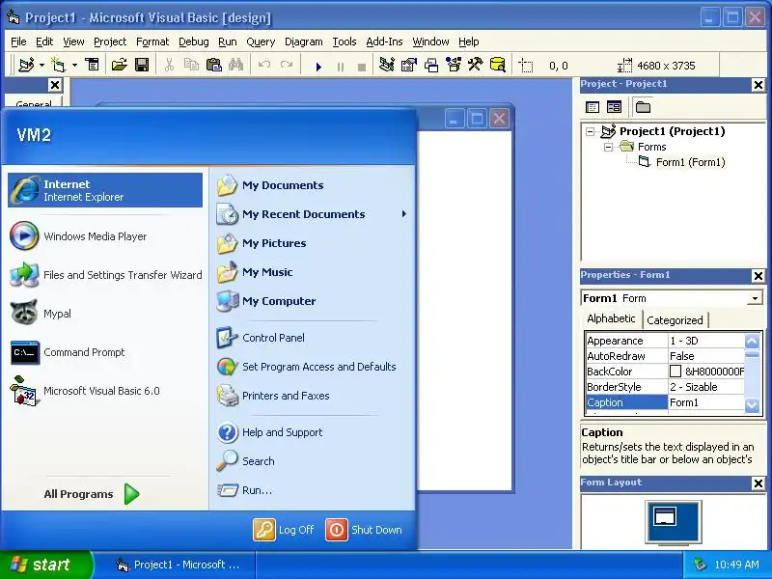Collapse the Project1 (Project1) tree node
772x579 pixels.
[x=590, y=131]
